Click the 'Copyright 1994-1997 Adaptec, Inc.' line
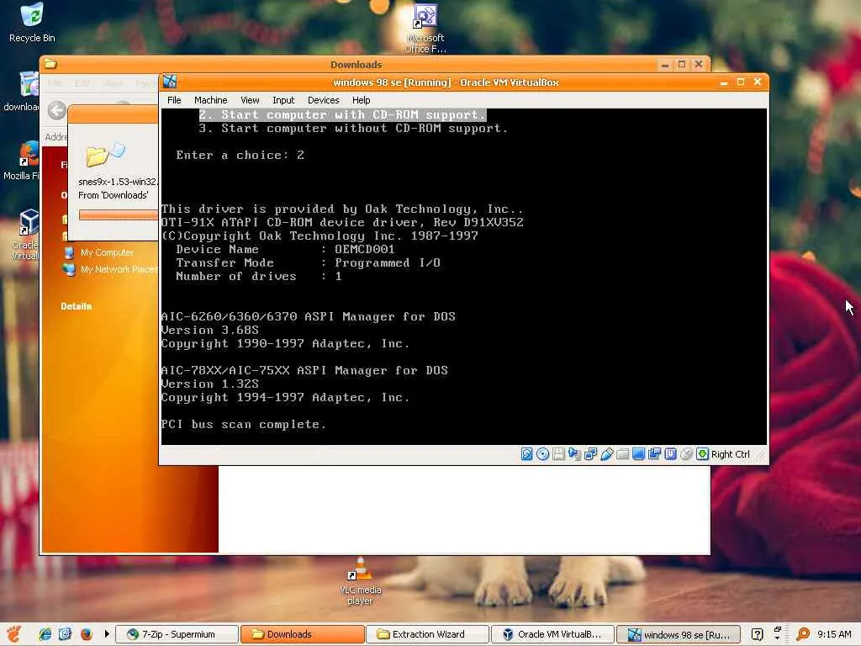 [285, 397]
